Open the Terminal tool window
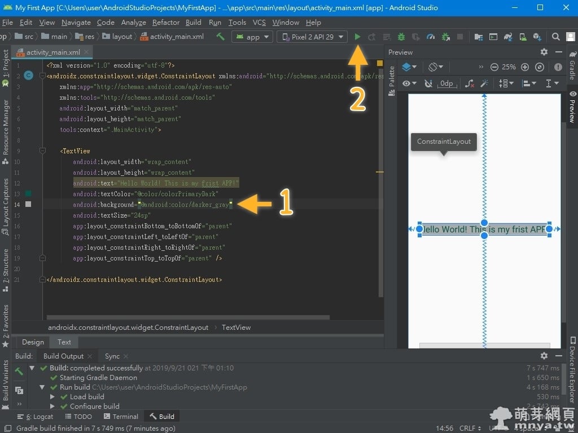Viewport: 578px width, 433px height. pyautogui.click(x=121, y=417)
